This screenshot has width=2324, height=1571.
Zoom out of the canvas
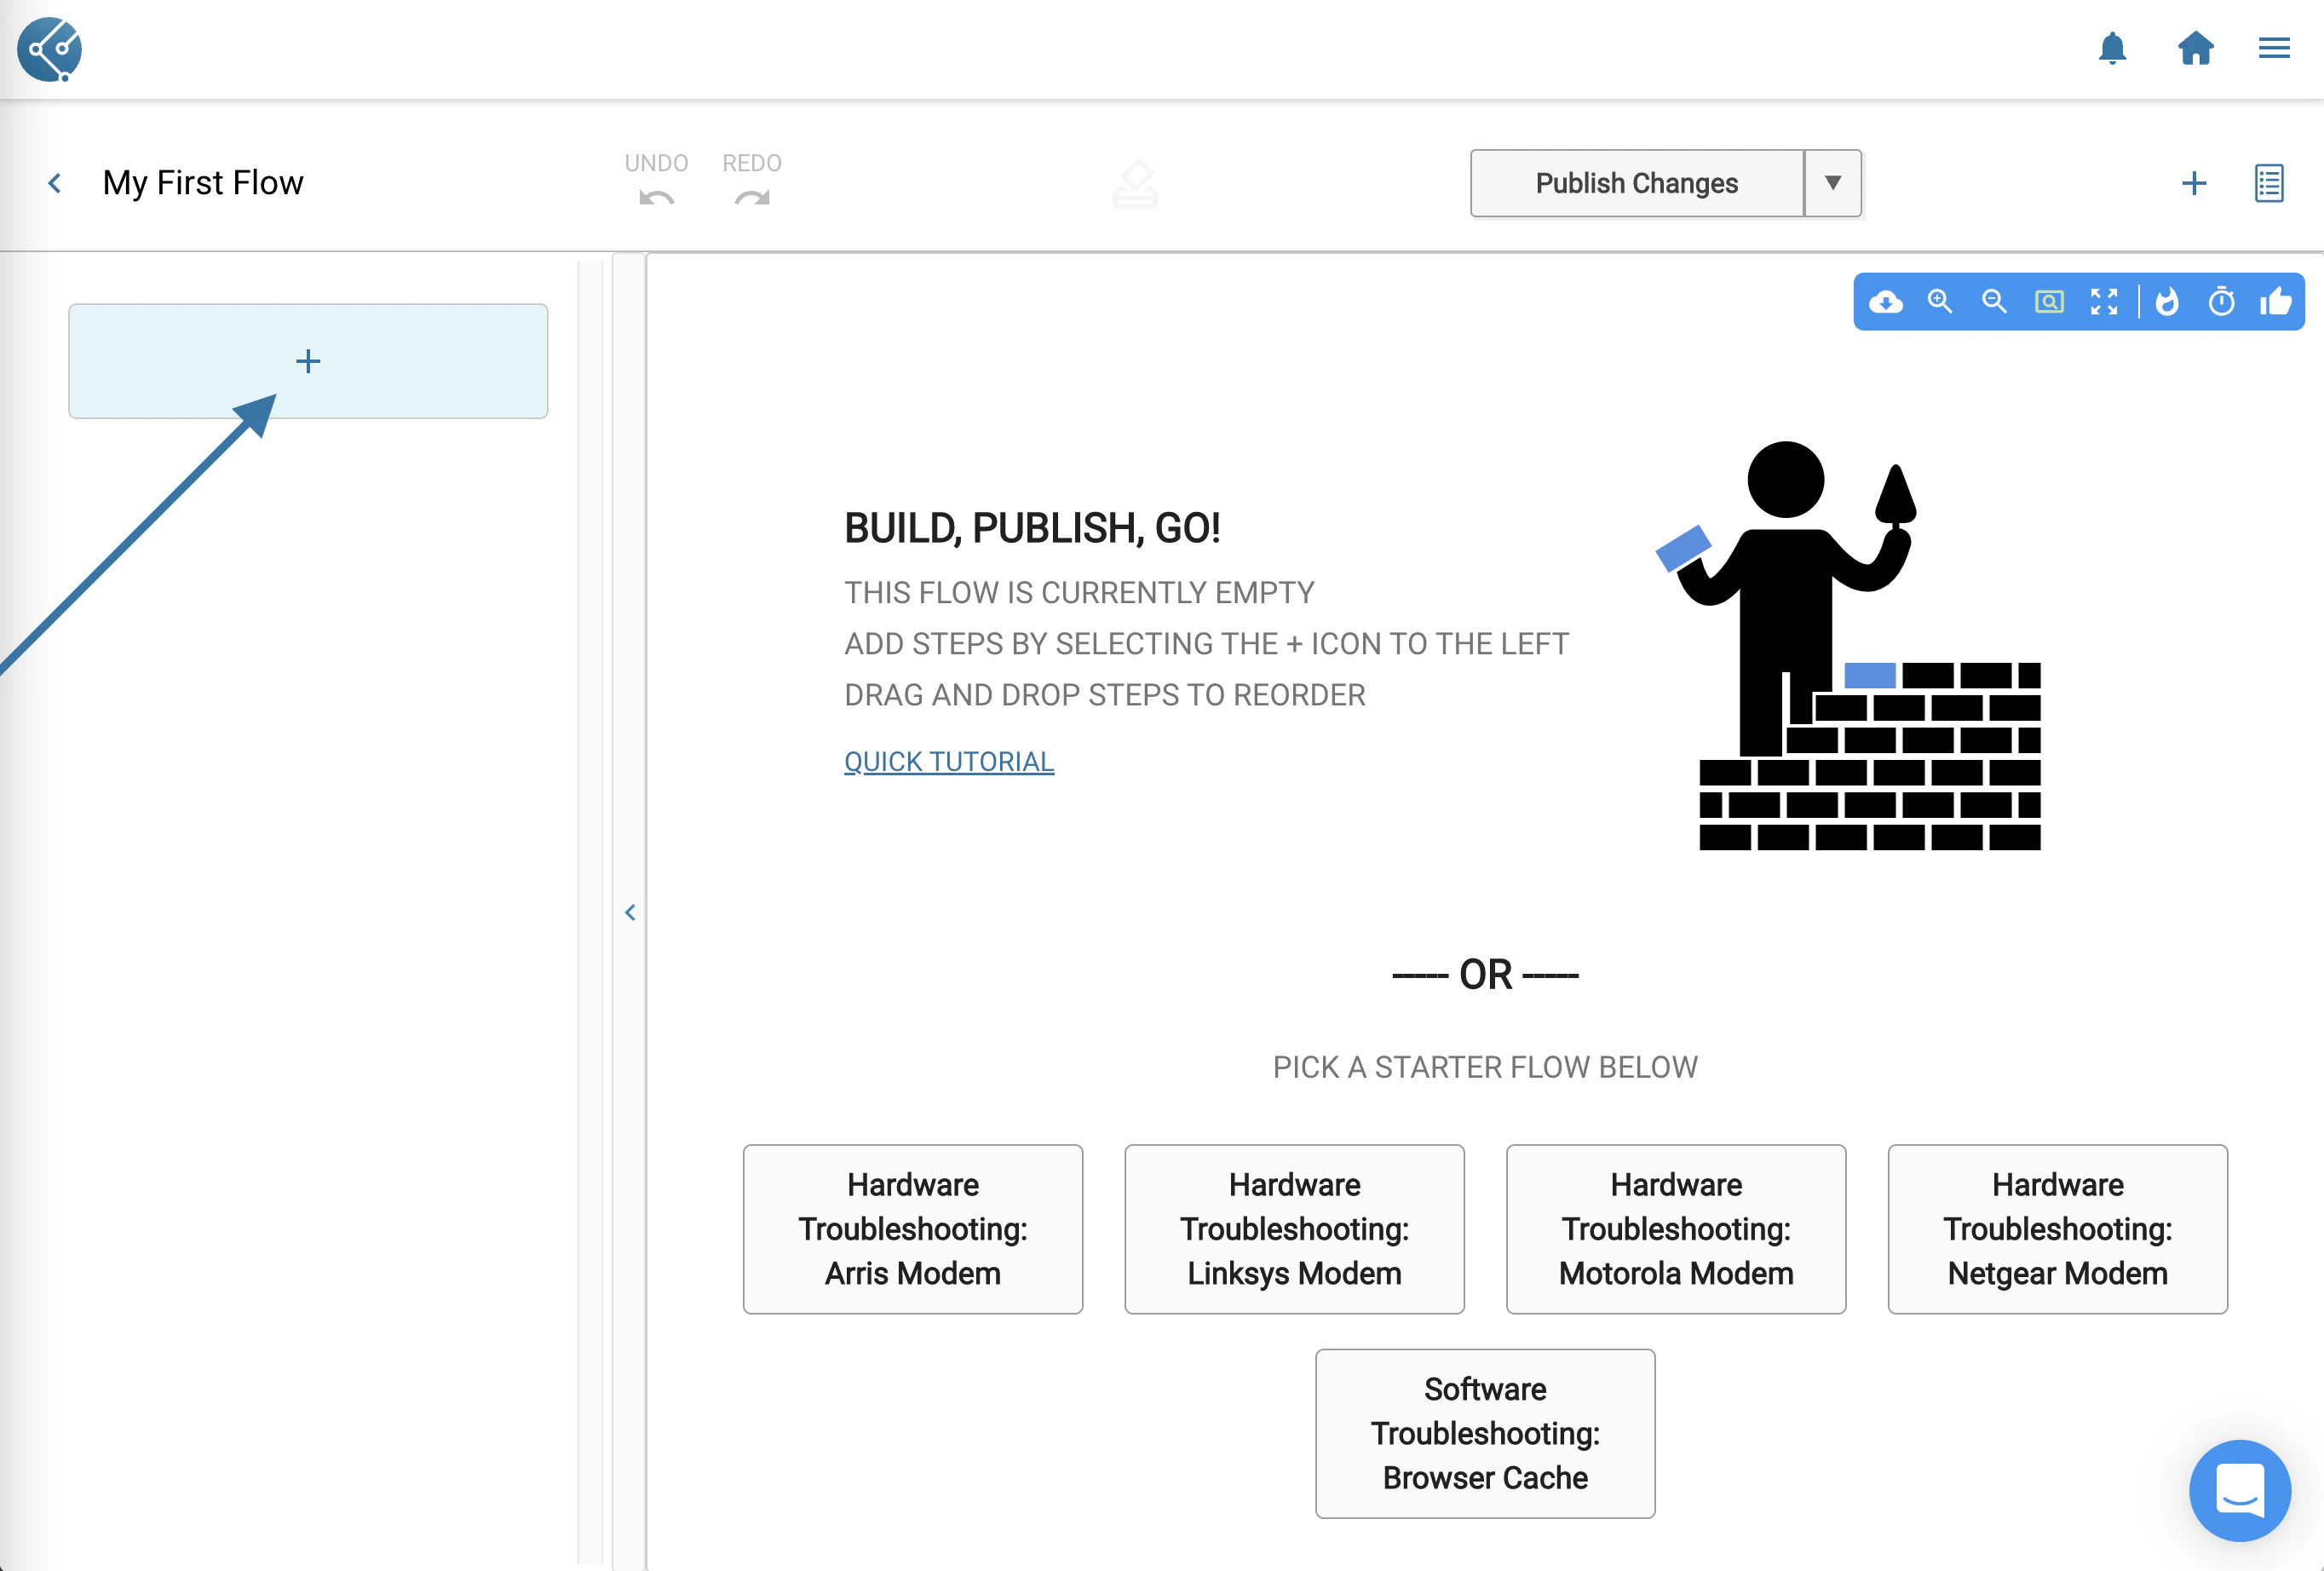(x=1994, y=301)
